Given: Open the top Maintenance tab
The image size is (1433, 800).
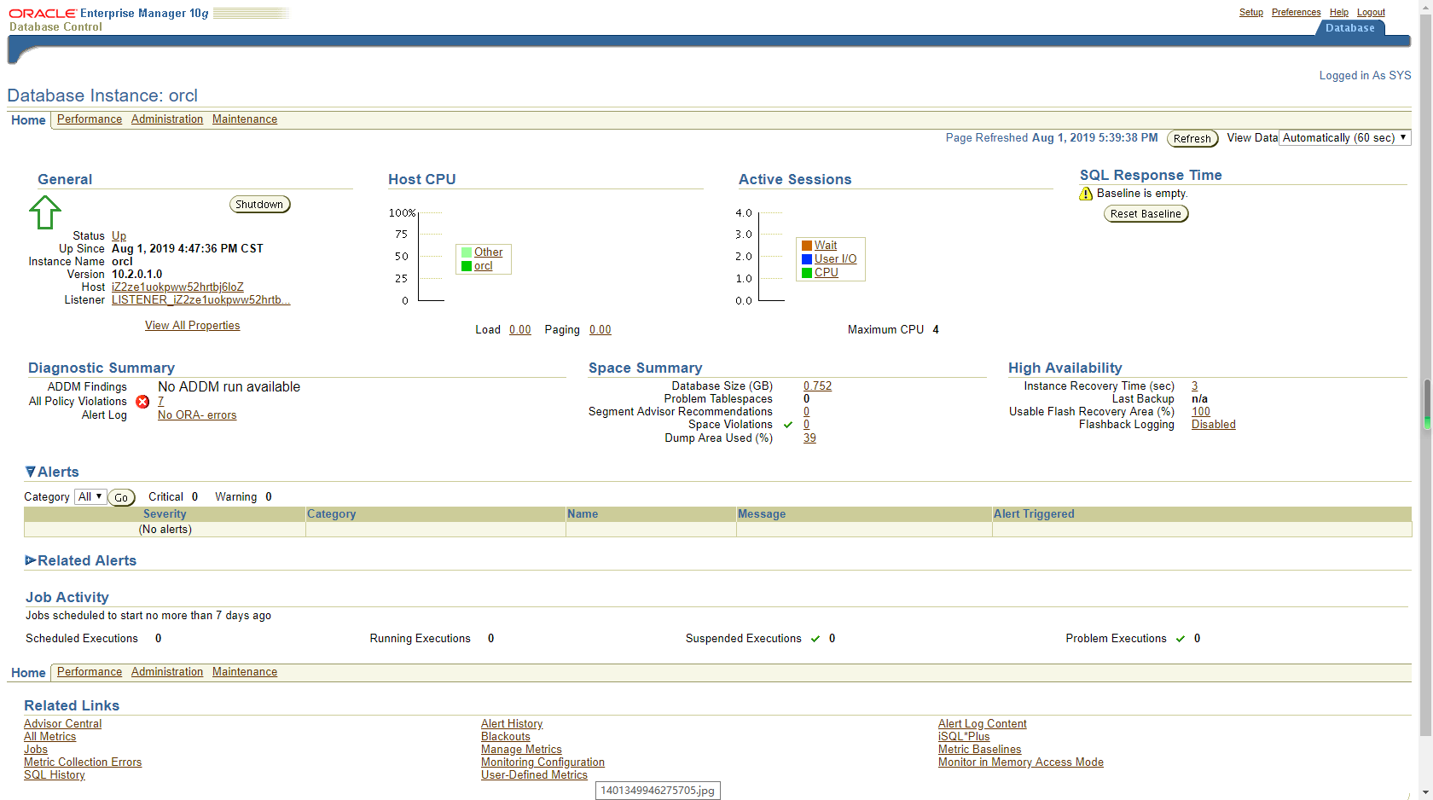Looking at the screenshot, I should [245, 119].
